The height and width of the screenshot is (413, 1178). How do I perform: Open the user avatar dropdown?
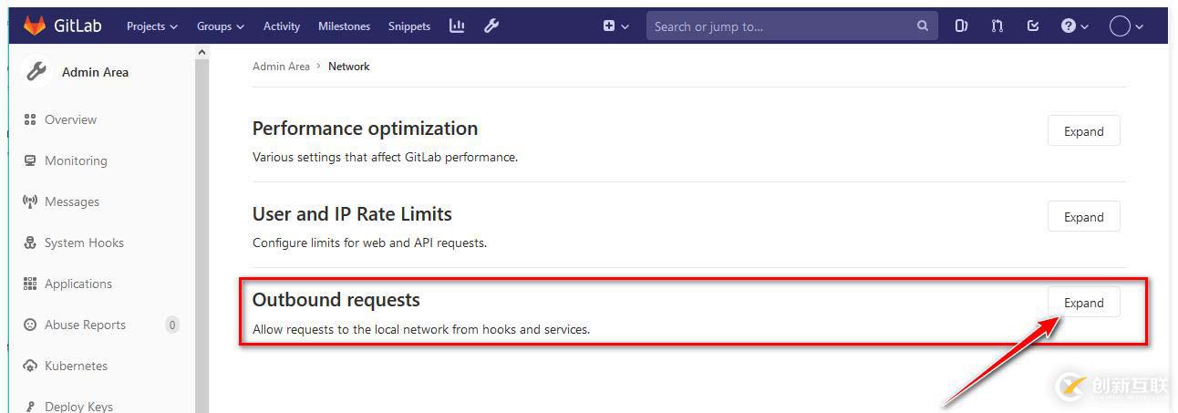pyautogui.click(x=1126, y=26)
